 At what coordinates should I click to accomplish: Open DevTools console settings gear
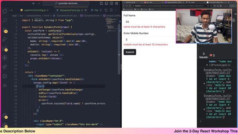click(x=234, y=20)
